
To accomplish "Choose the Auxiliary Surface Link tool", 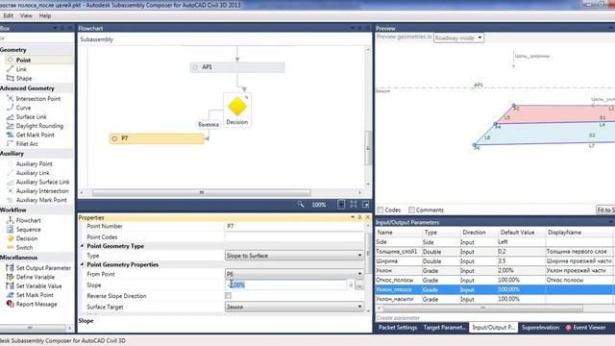I will (42, 182).
